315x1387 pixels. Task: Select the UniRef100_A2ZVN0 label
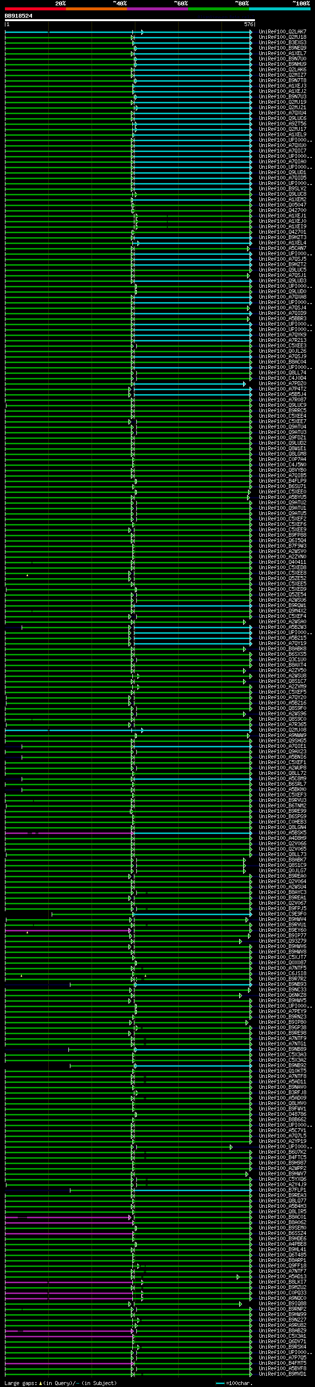coord(283,557)
